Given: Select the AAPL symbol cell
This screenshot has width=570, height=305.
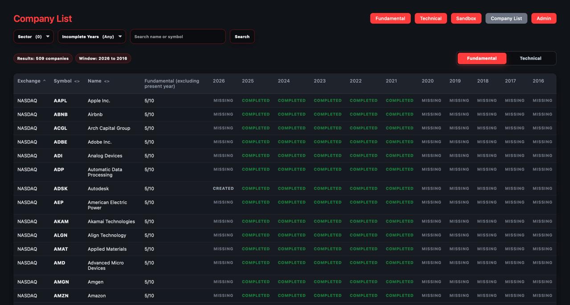Looking at the screenshot, I should click(x=61, y=100).
